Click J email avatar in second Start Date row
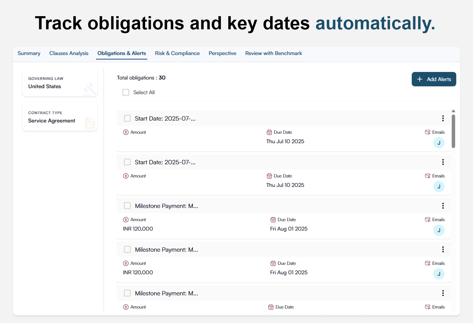This screenshot has height=323, width=473. point(439,187)
